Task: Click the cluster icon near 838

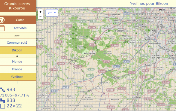Action: click(x=3, y=101)
